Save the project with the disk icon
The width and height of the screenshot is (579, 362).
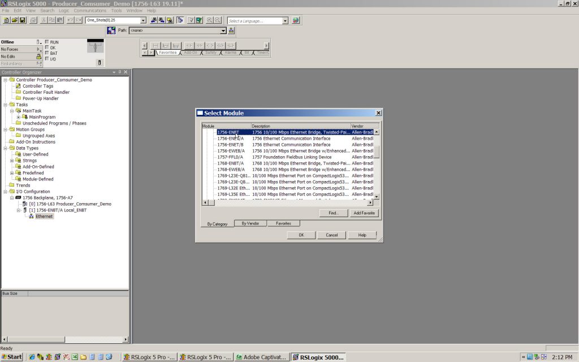(x=22, y=20)
